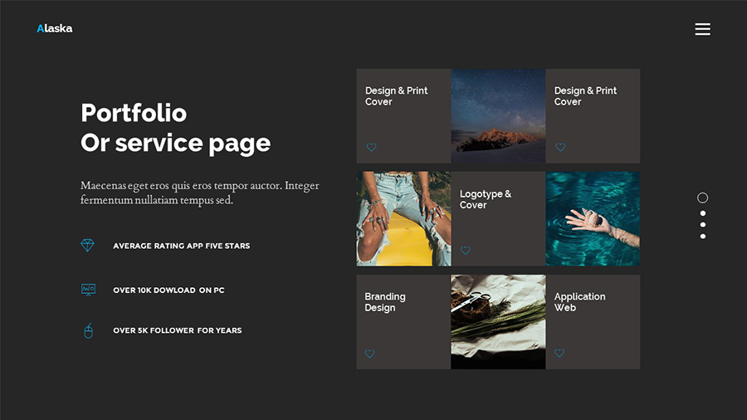Click the Alaska logo
This screenshot has width=747, height=420.
[55, 28]
